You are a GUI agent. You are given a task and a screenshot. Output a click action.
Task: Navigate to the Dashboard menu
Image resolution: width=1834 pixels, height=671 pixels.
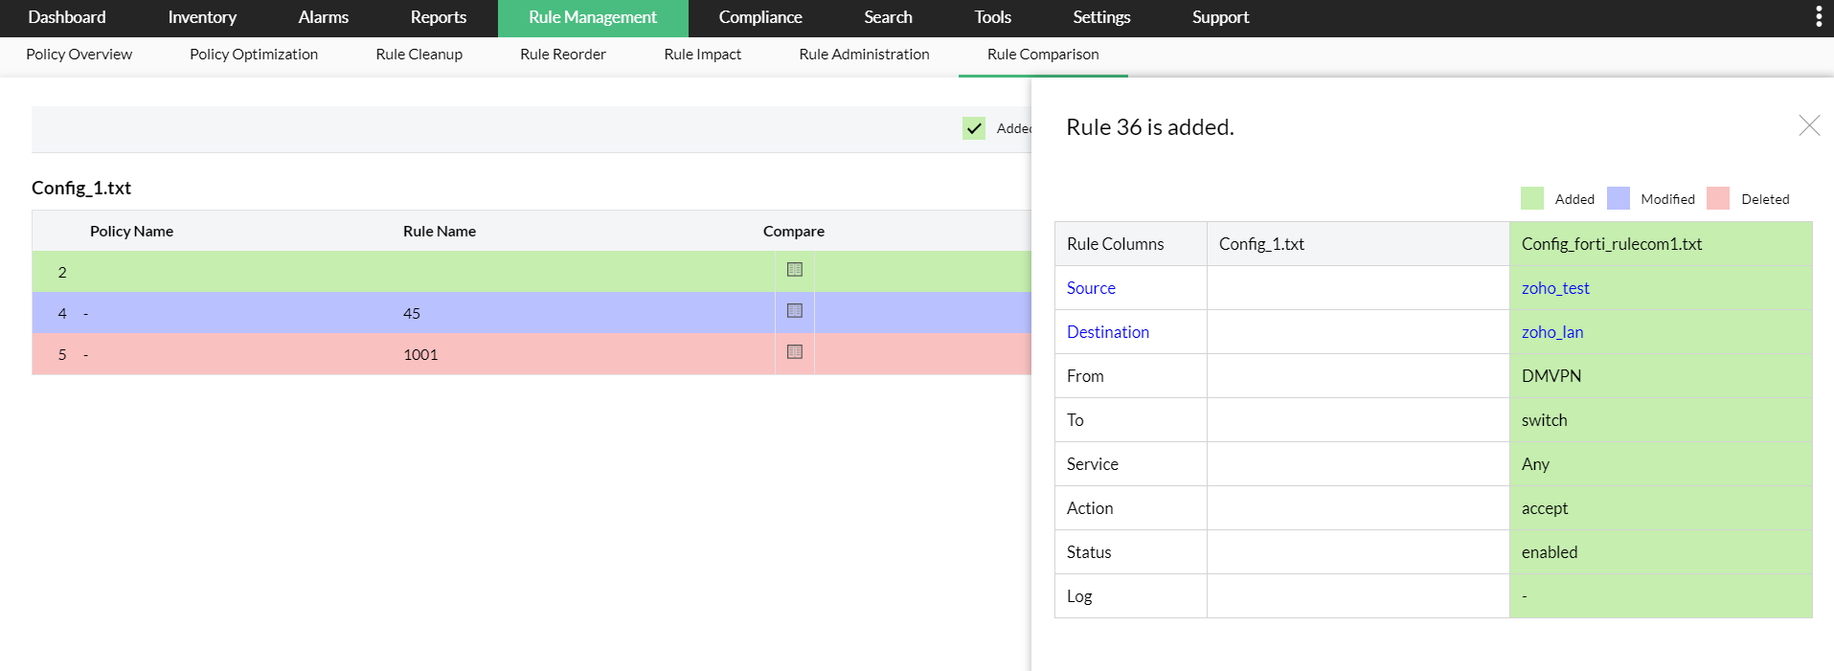coord(67,17)
